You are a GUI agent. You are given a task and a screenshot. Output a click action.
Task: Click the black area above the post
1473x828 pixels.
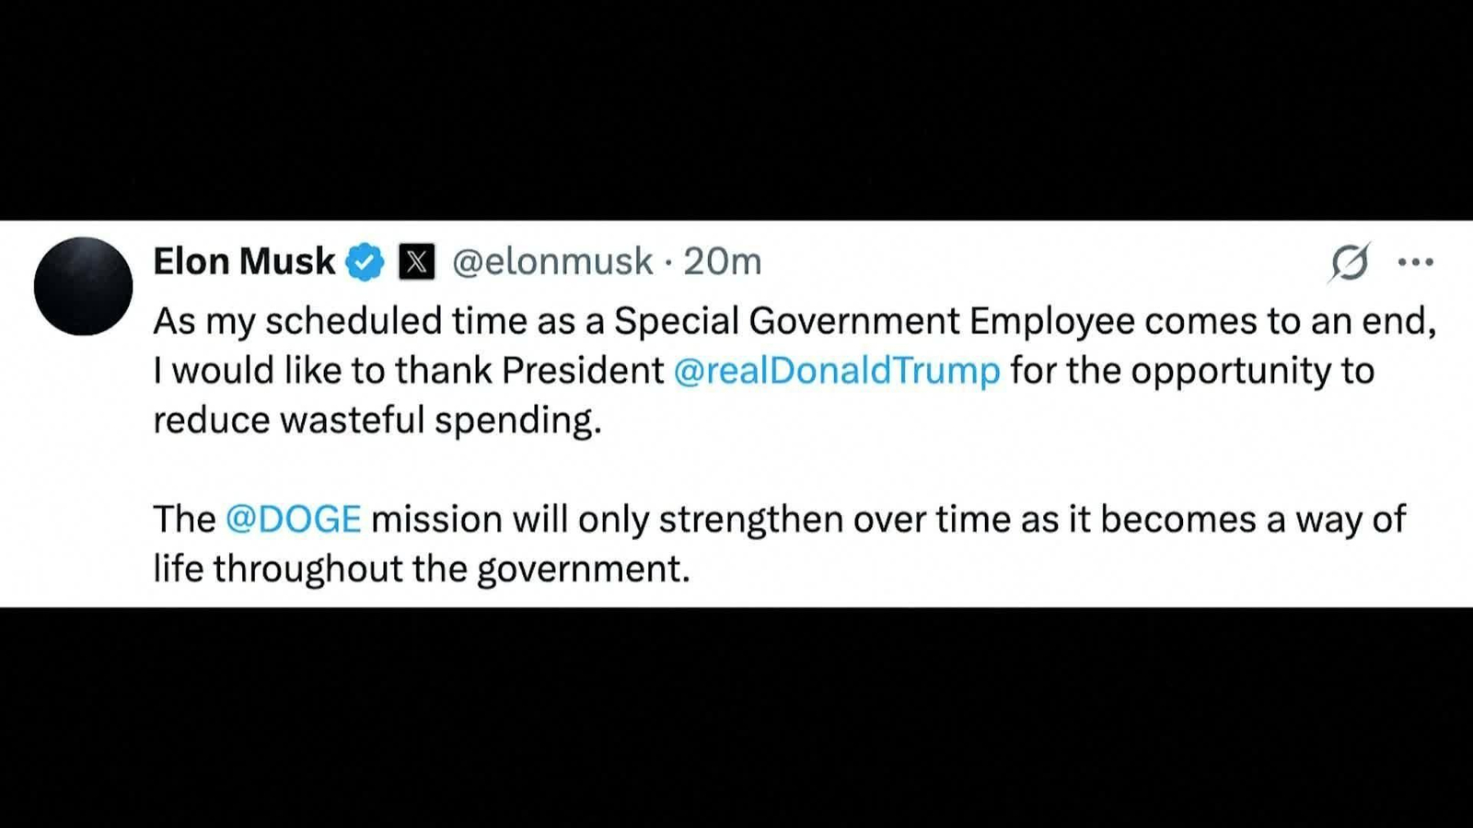pos(736,110)
